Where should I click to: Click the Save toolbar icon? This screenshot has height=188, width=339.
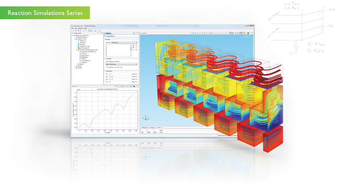(x=78, y=31)
